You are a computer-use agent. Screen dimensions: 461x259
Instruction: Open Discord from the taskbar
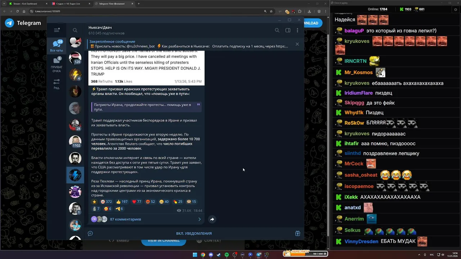point(211,255)
